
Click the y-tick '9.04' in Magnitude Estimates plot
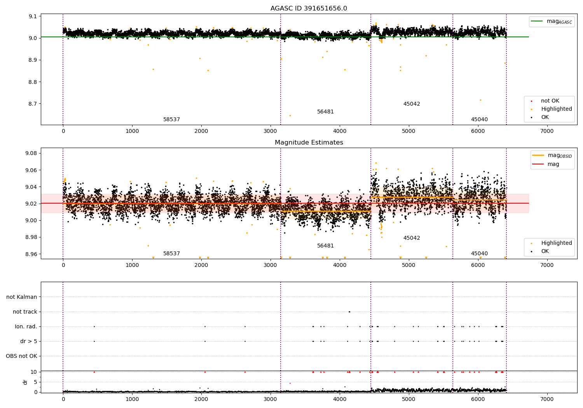(x=31, y=187)
